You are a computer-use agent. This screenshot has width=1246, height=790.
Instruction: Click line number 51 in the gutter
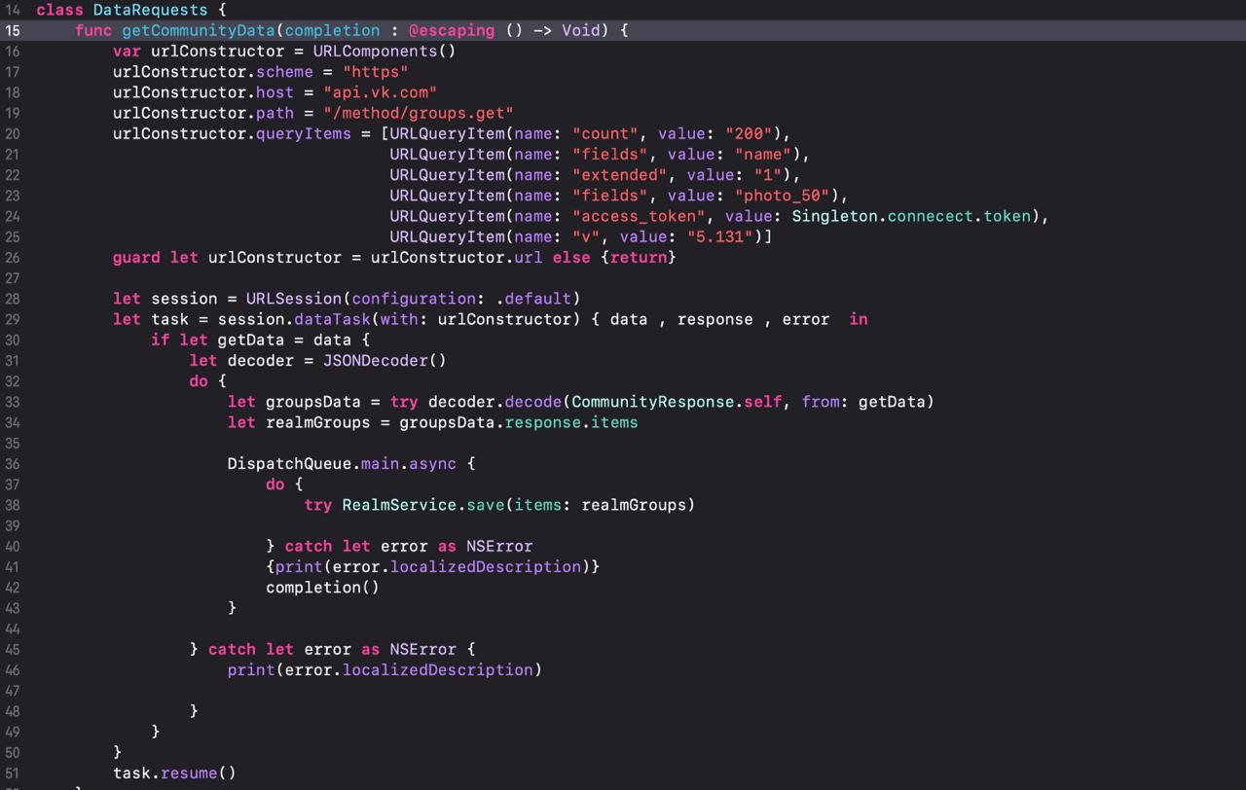click(x=13, y=772)
